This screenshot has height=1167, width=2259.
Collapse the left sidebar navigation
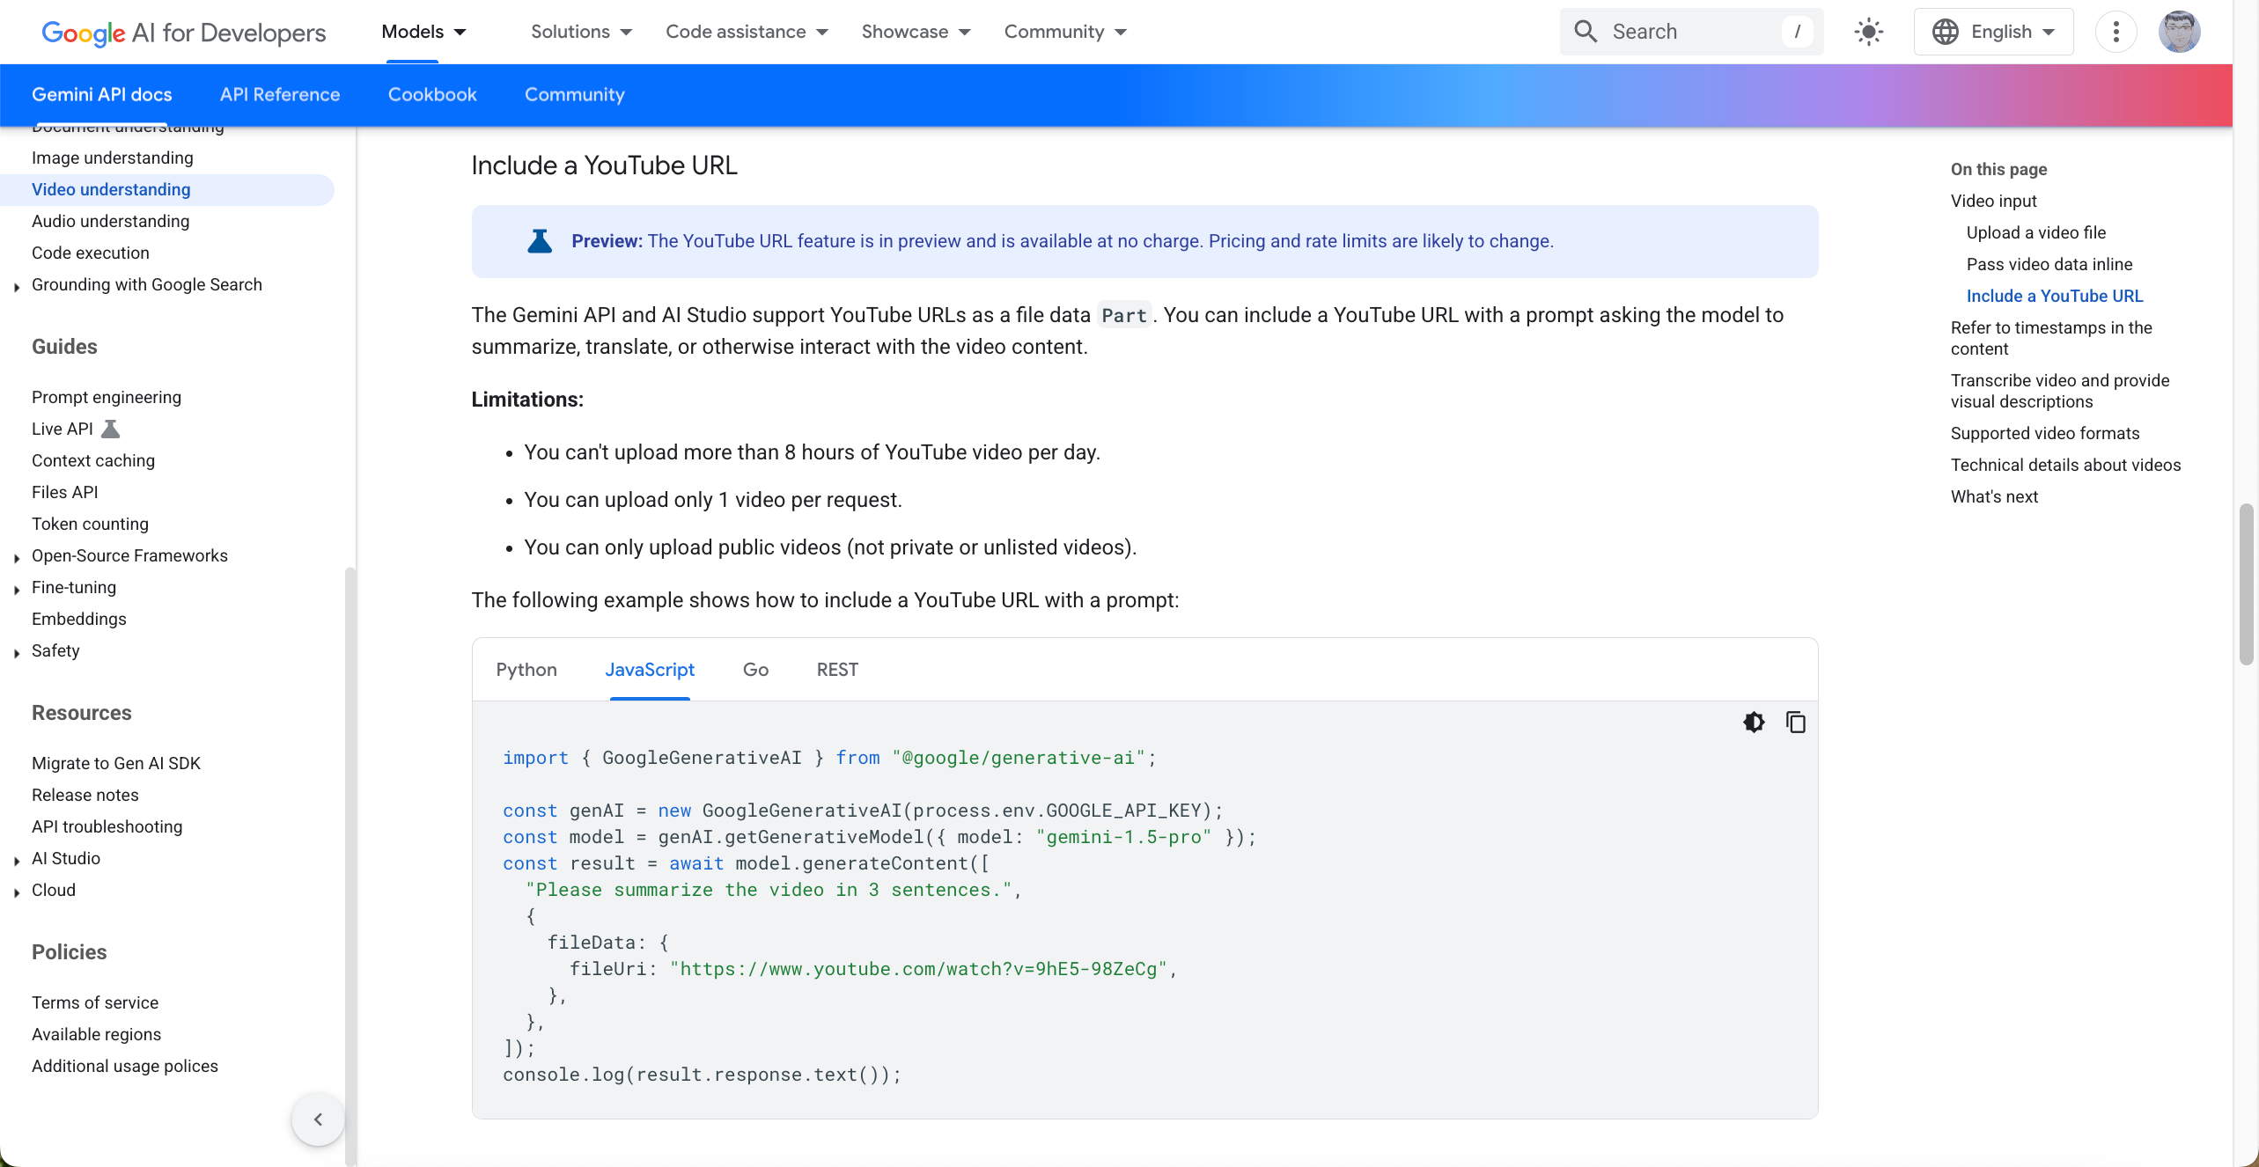tap(317, 1119)
